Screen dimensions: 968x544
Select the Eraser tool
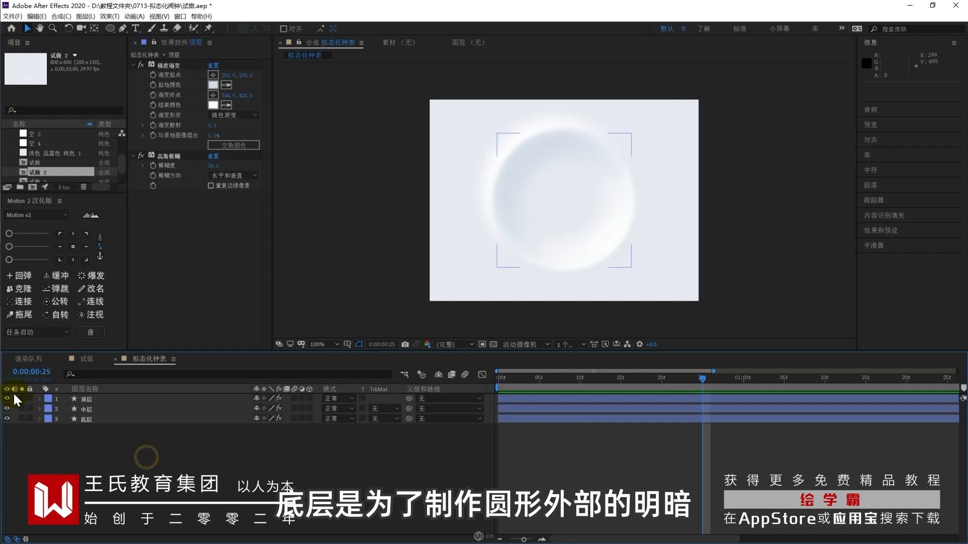177,28
